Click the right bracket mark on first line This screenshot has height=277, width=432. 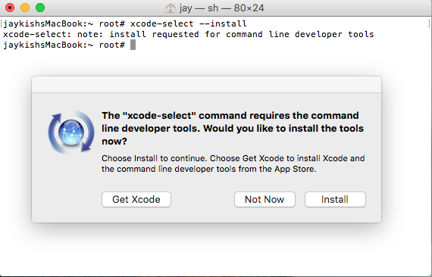[429, 23]
